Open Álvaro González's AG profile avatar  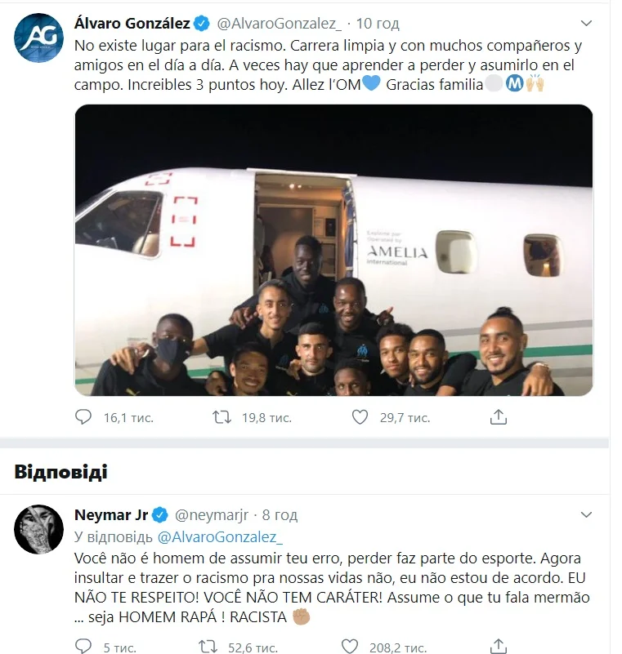point(39,38)
